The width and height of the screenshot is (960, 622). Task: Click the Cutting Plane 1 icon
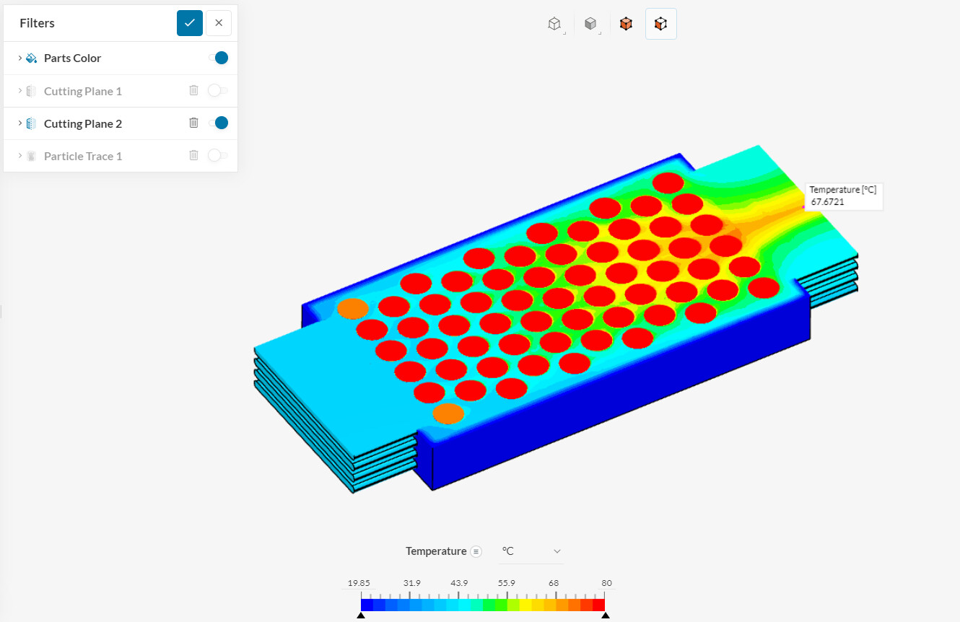(32, 91)
